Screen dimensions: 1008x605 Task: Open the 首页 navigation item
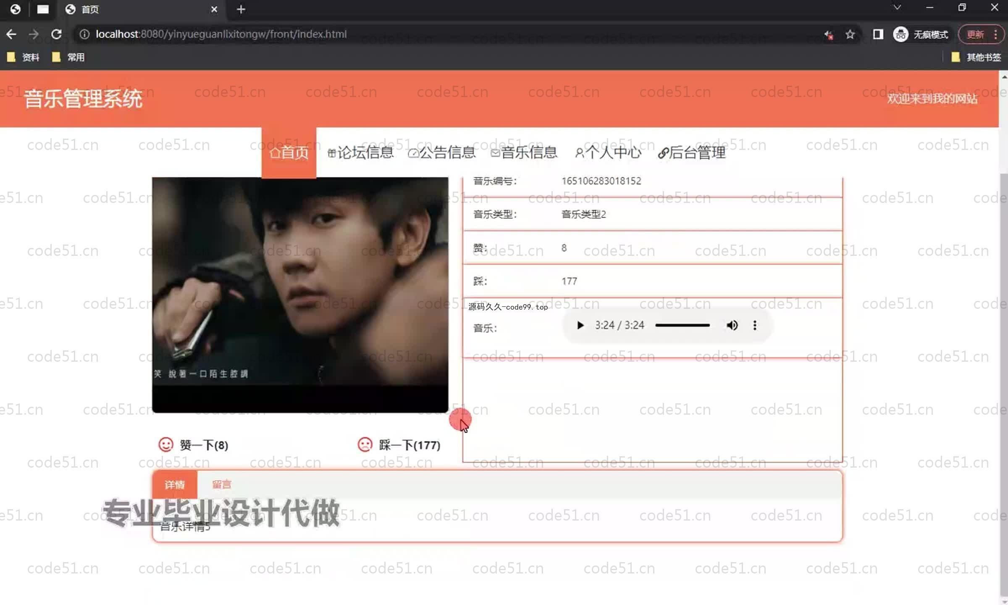[x=289, y=153]
